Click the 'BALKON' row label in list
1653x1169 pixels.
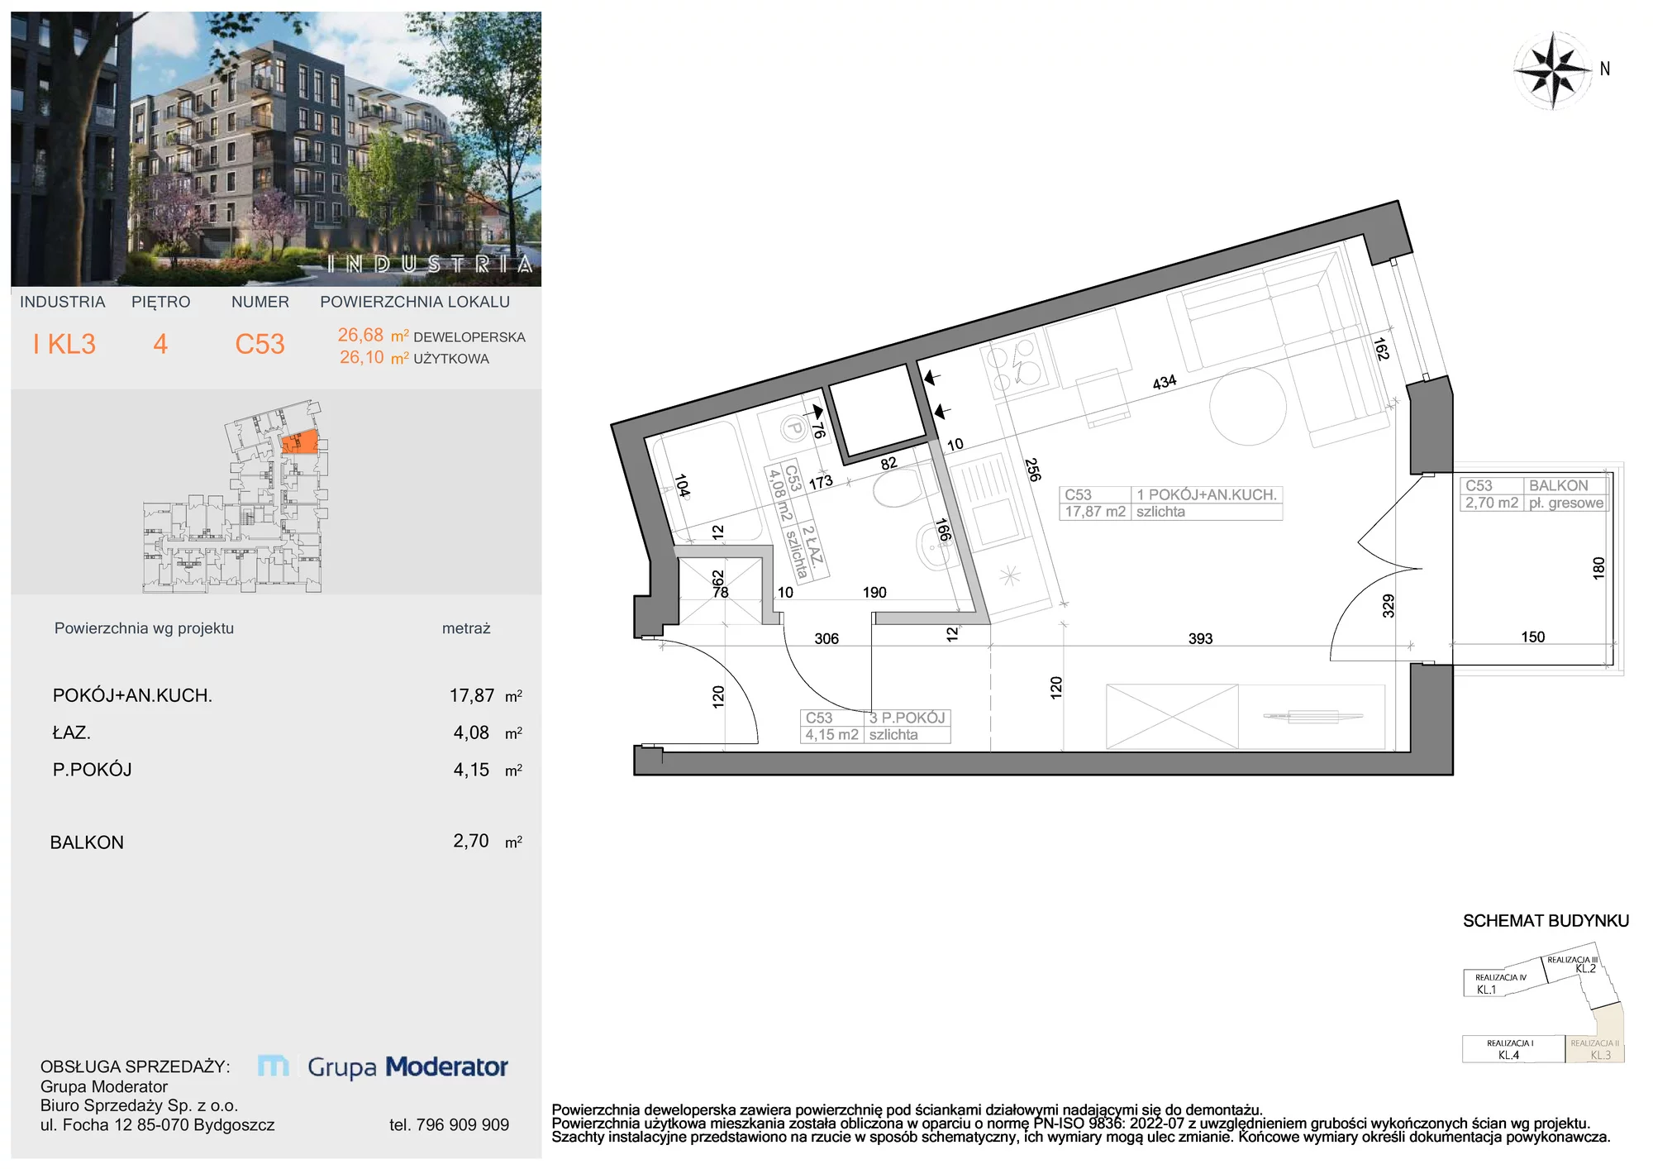coord(87,842)
